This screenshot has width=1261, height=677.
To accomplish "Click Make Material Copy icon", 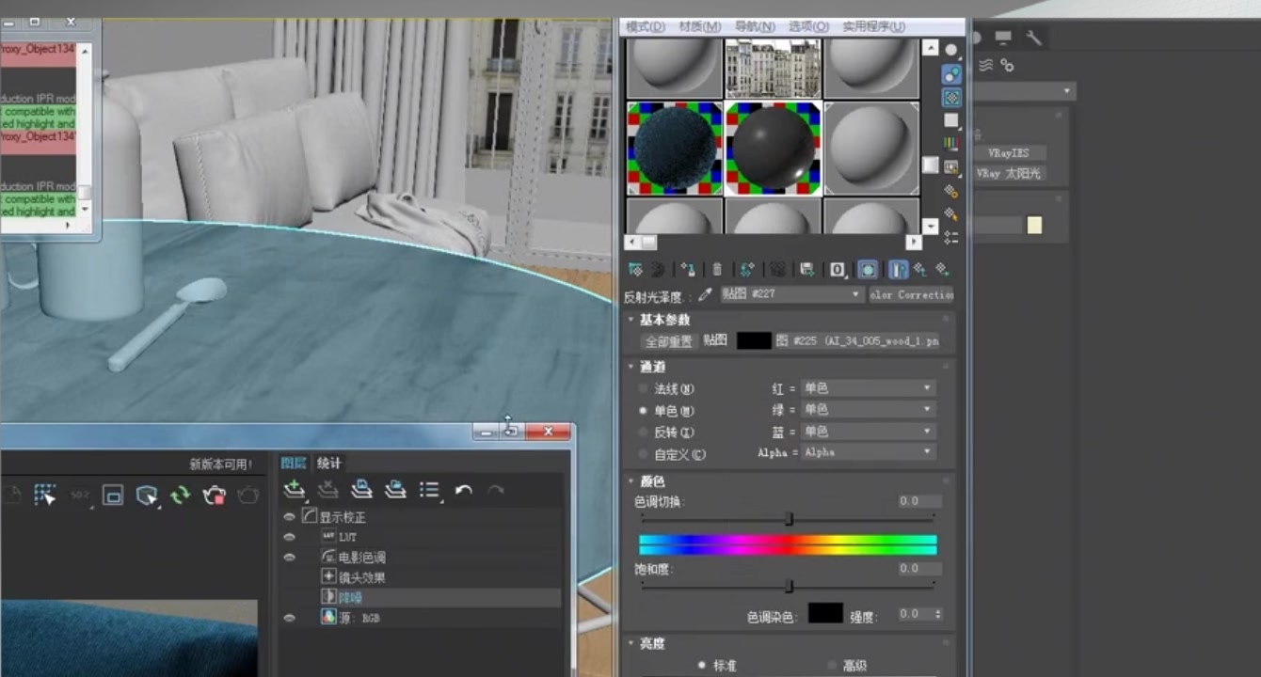I will click(x=747, y=270).
